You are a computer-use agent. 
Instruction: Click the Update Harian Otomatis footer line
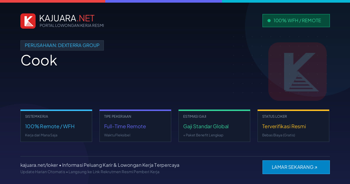pyautogui.click(x=90, y=172)
